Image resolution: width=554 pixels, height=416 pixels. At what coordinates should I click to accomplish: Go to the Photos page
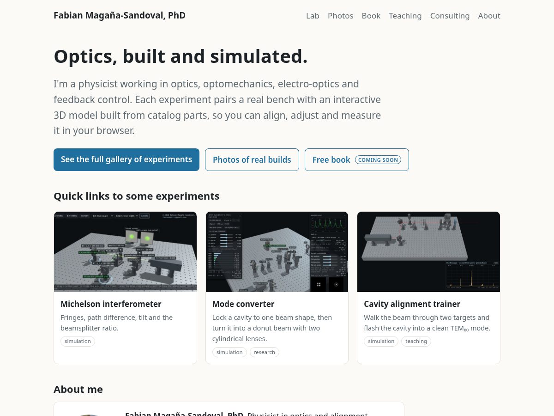(341, 16)
